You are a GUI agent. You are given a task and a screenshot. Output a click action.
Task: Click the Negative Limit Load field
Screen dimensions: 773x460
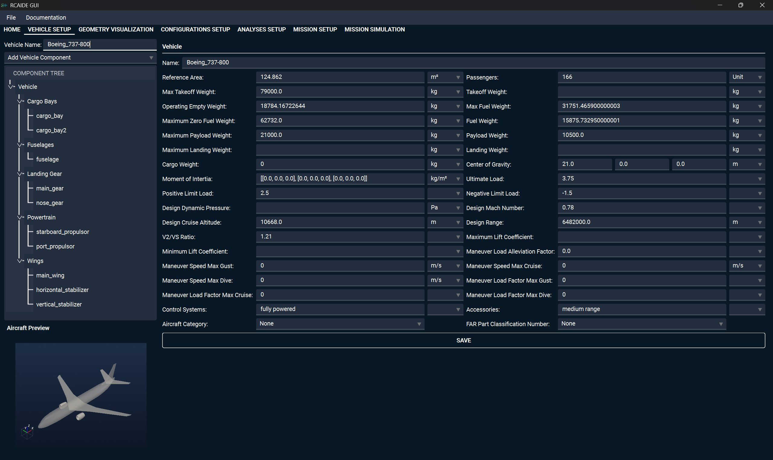point(642,193)
